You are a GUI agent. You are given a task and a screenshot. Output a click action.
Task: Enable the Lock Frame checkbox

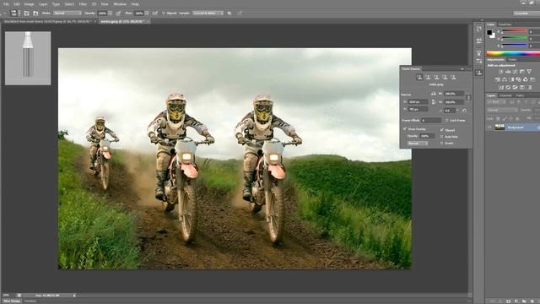(x=446, y=120)
